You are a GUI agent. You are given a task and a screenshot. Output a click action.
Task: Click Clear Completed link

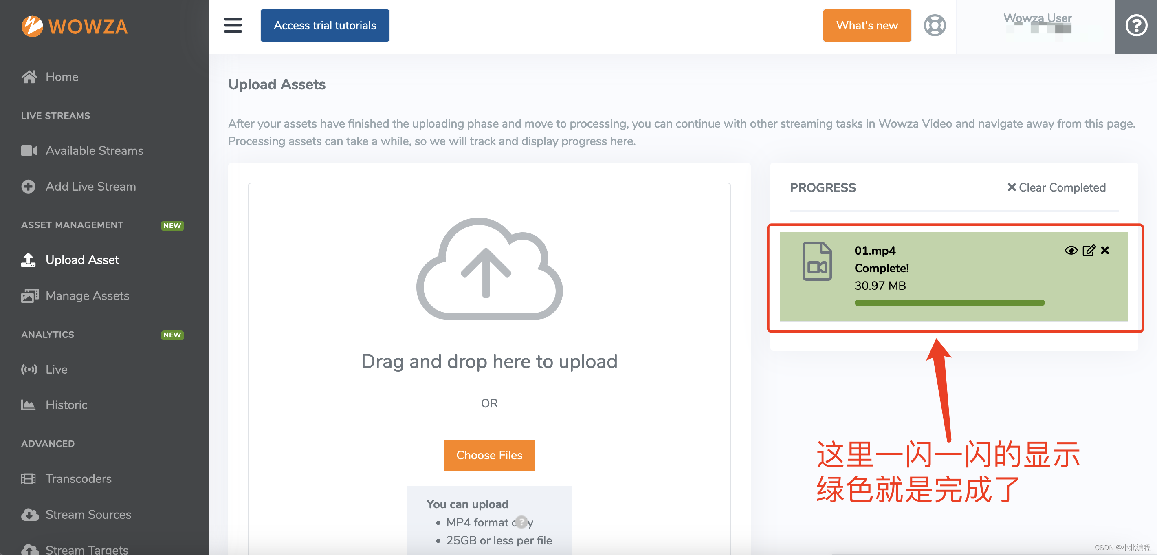coord(1056,187)
